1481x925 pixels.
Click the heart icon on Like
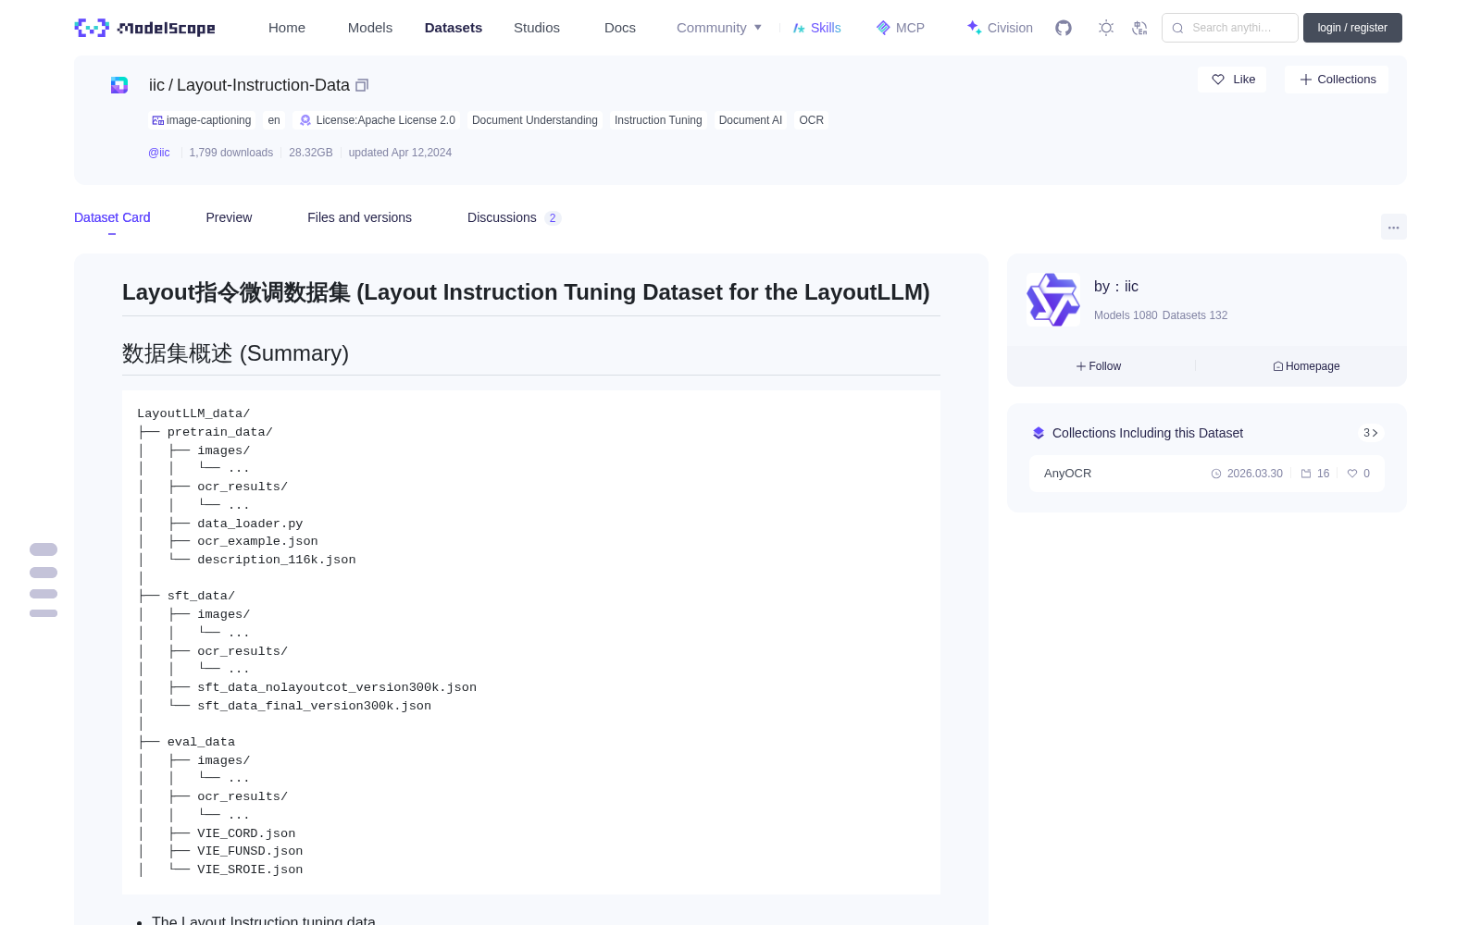point(1218,80)
